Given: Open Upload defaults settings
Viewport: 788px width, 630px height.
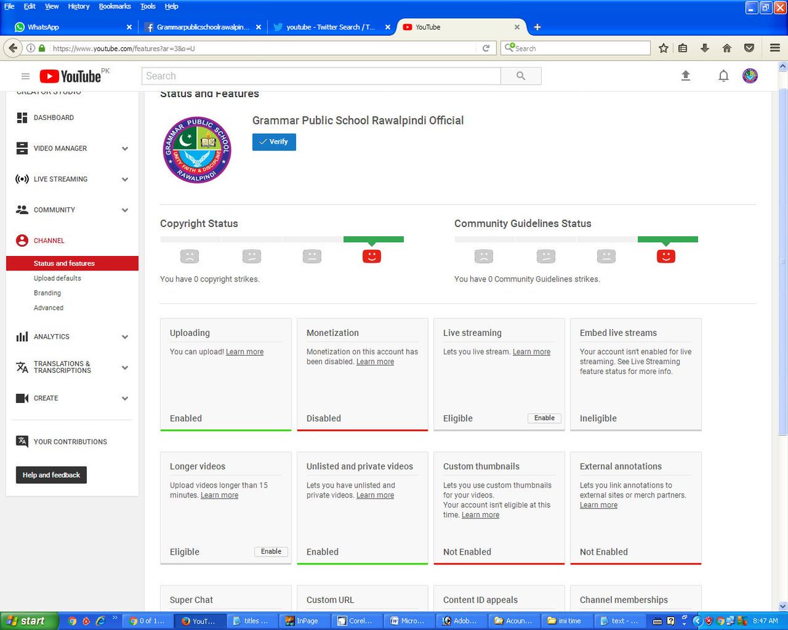Looking at the screenshot, I should point(57,278).
